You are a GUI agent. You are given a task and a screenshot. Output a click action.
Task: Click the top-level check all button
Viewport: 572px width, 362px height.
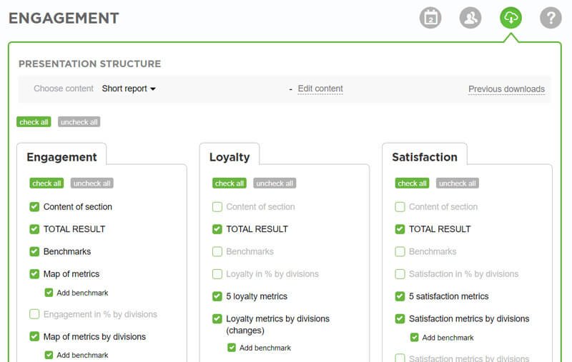click(34, 122)
